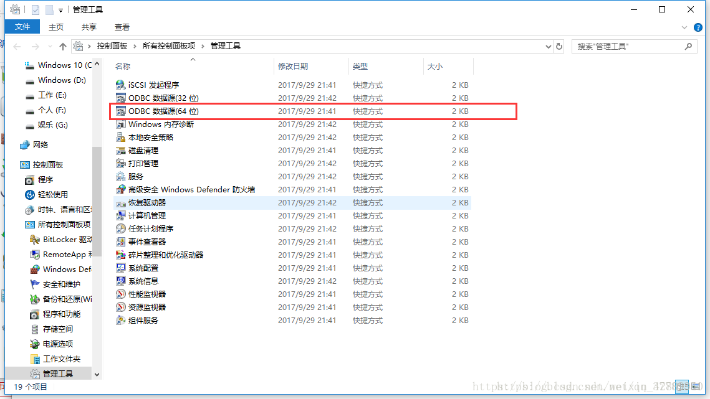
Task: Select the 任务计划程序 clock icon
Action: [120, 229]
